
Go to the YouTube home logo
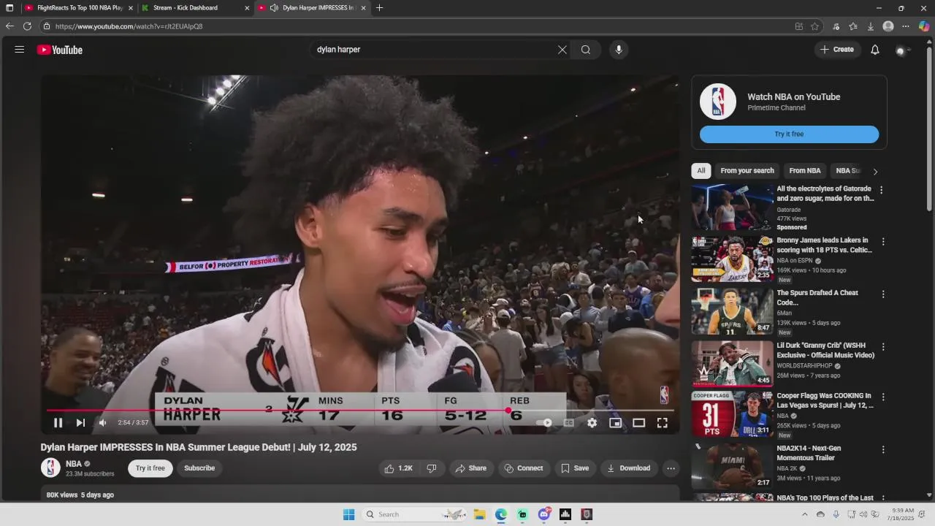click(60, 50)
